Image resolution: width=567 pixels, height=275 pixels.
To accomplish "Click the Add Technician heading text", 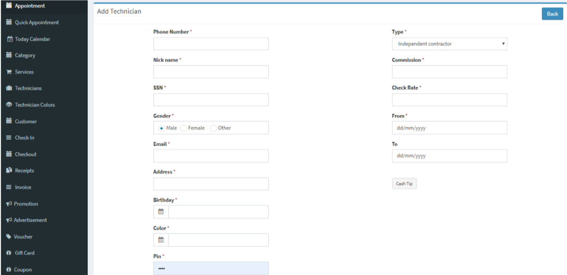I will 119,11.
